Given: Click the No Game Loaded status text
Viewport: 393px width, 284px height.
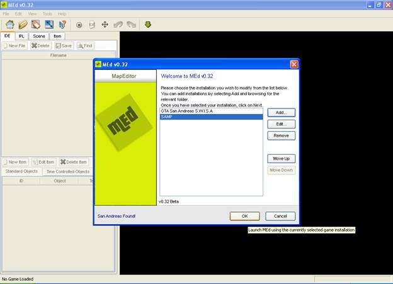Looking at the screenshot, I should 18,279.
